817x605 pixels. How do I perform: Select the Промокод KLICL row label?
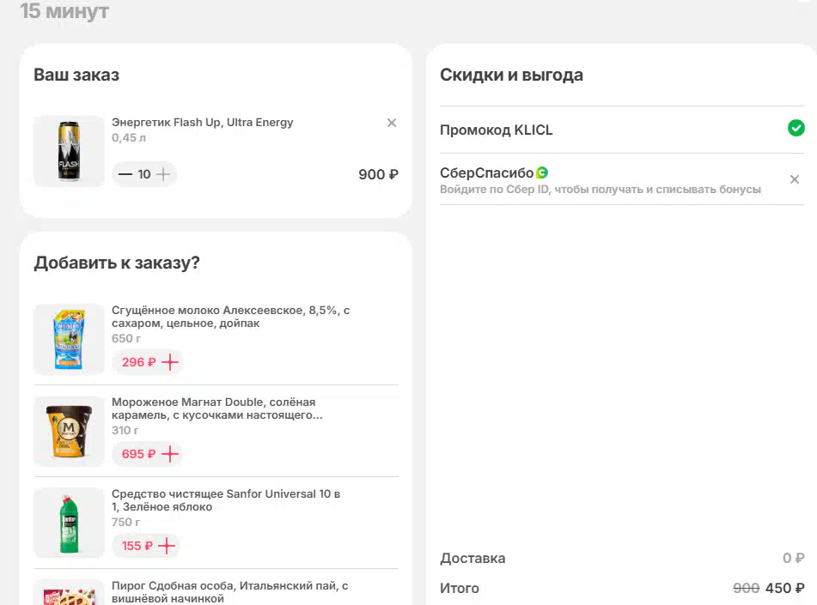coord(496,130)
